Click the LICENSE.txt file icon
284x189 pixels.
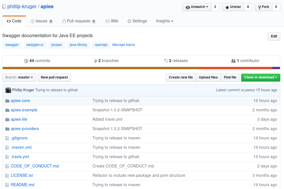pos(7,175)
